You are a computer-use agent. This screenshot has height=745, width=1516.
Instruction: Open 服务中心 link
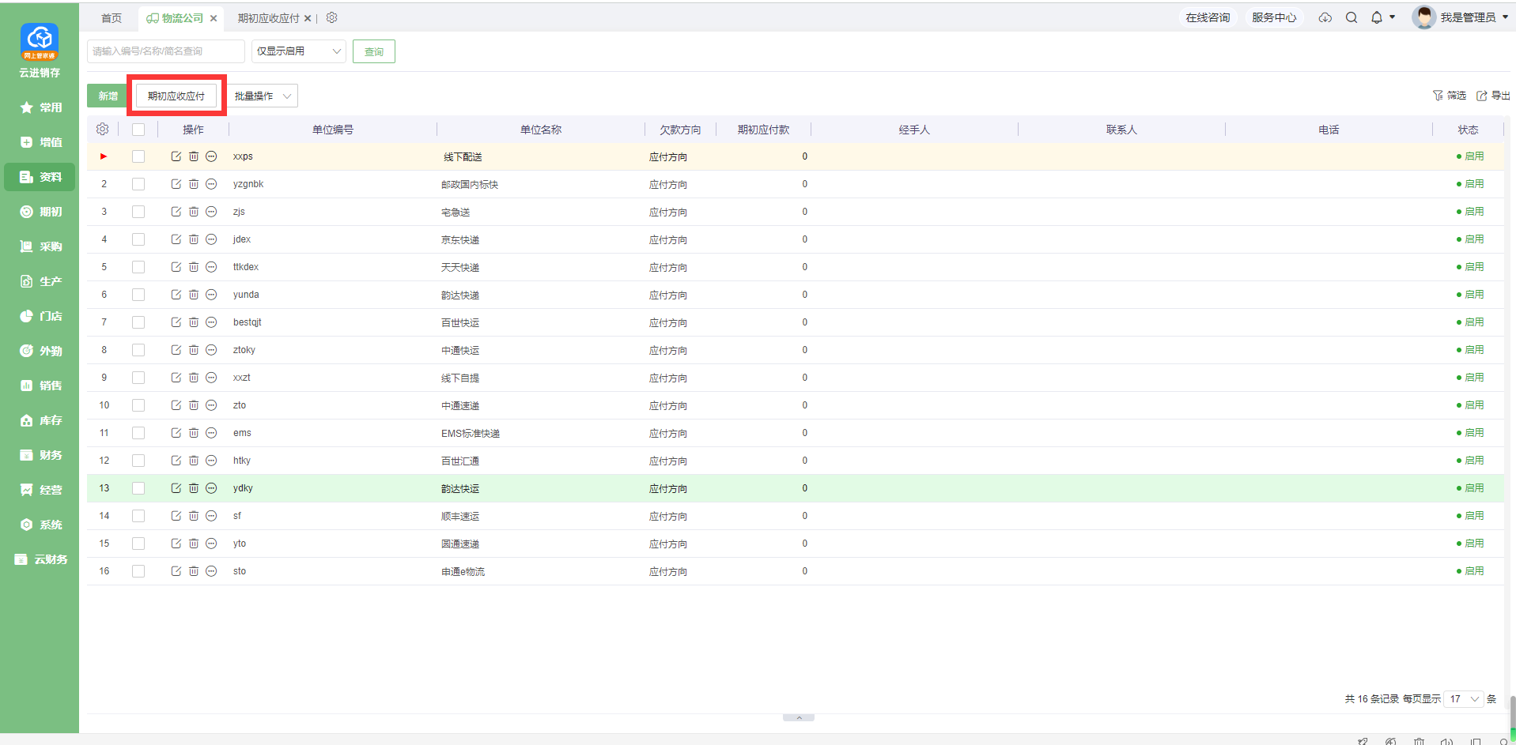tap(1274, 17)
